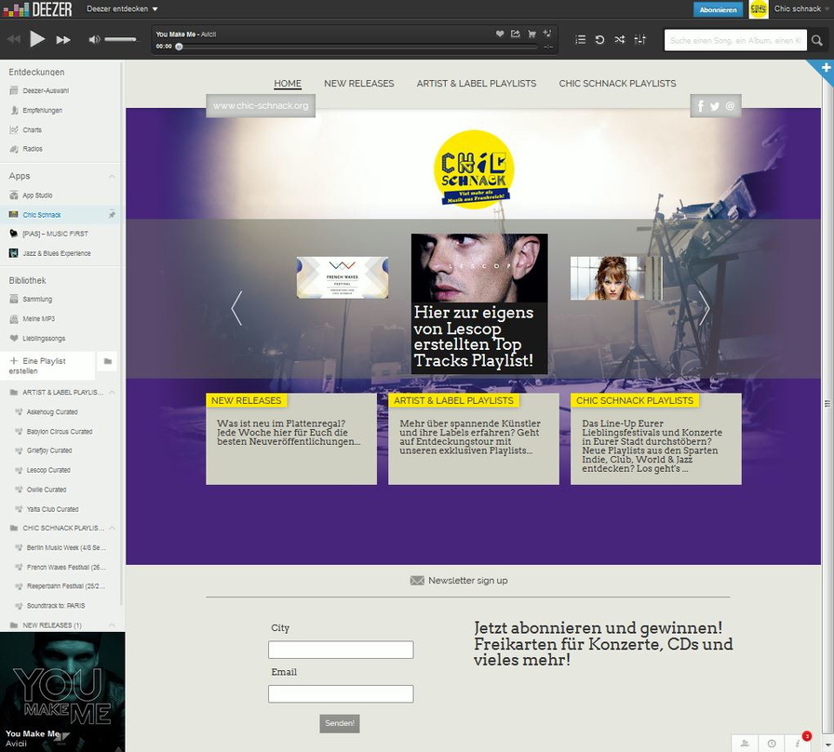Open the French Waves Festival thumbnail
This screenshot has width=834, height=752.
[x=343, y=277]
